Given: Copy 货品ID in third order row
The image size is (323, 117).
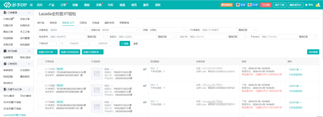Looking at the screenshot, I should 130,105.
